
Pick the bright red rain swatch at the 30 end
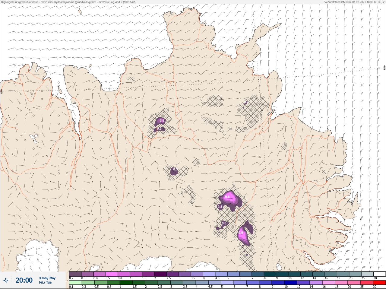coord(379,283)
